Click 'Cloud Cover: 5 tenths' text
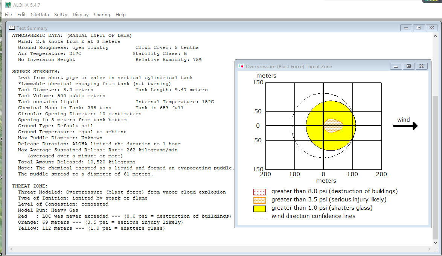This screenshot has width=442, height=256. tap(167, 48)
